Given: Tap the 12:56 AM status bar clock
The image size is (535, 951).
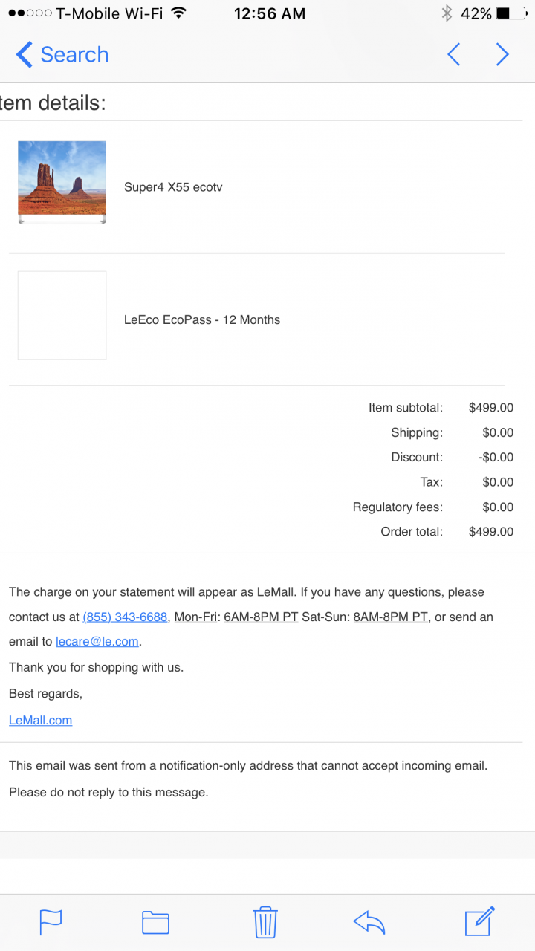Looking at the screenshot, I should click(269, 13).
